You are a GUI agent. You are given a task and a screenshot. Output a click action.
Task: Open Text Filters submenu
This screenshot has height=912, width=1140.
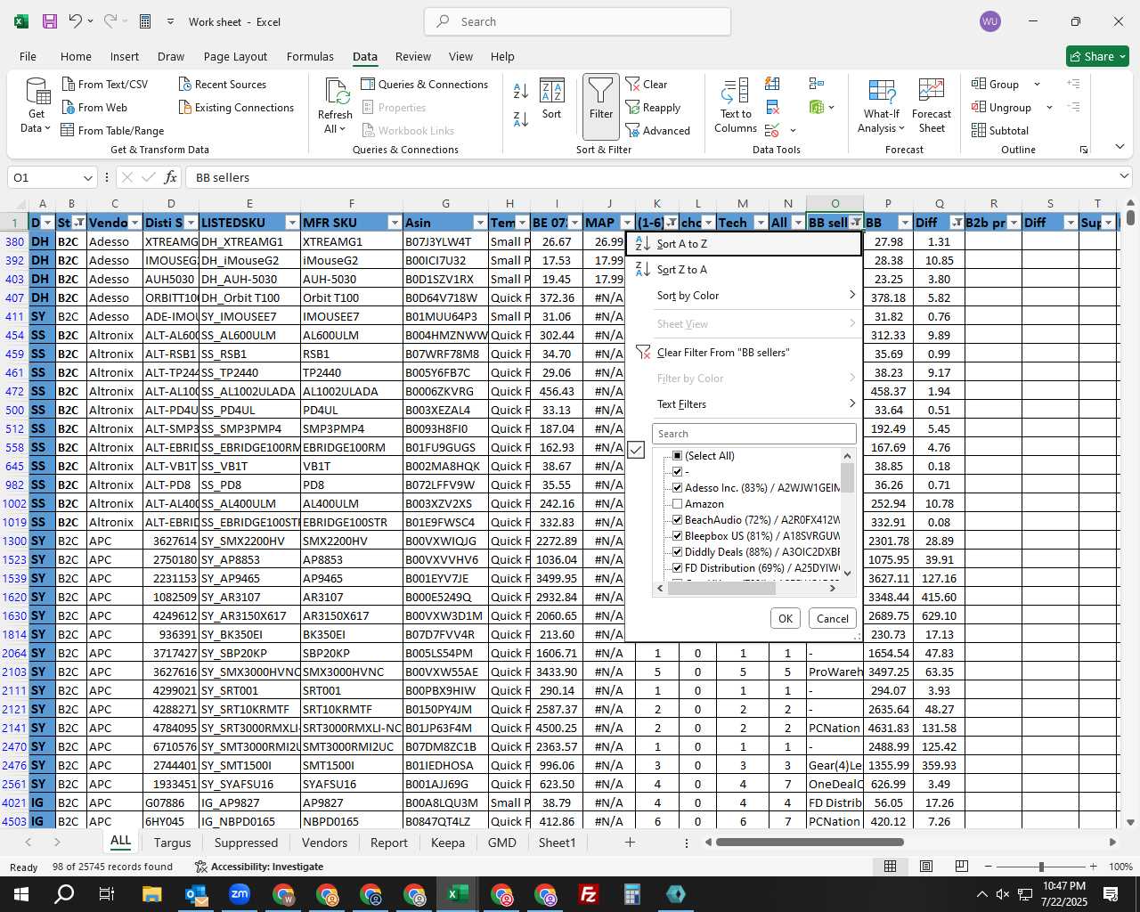pyautogui.click(x=745, y=403)
